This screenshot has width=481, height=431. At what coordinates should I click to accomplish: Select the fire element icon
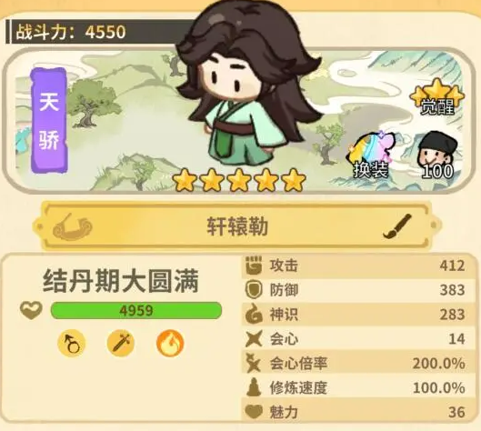point(170,343)
